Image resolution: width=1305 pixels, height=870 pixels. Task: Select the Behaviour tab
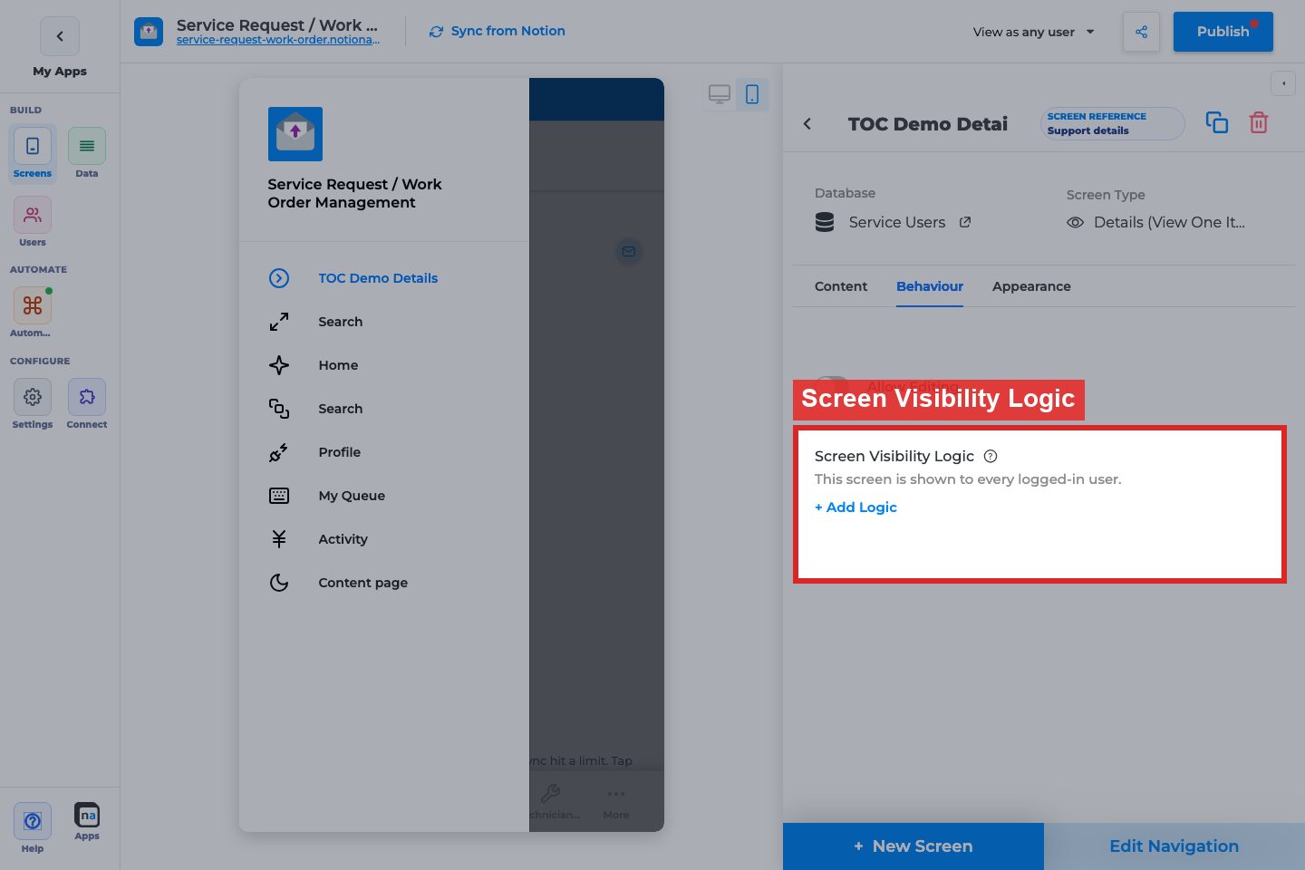(x=930, y=286)
